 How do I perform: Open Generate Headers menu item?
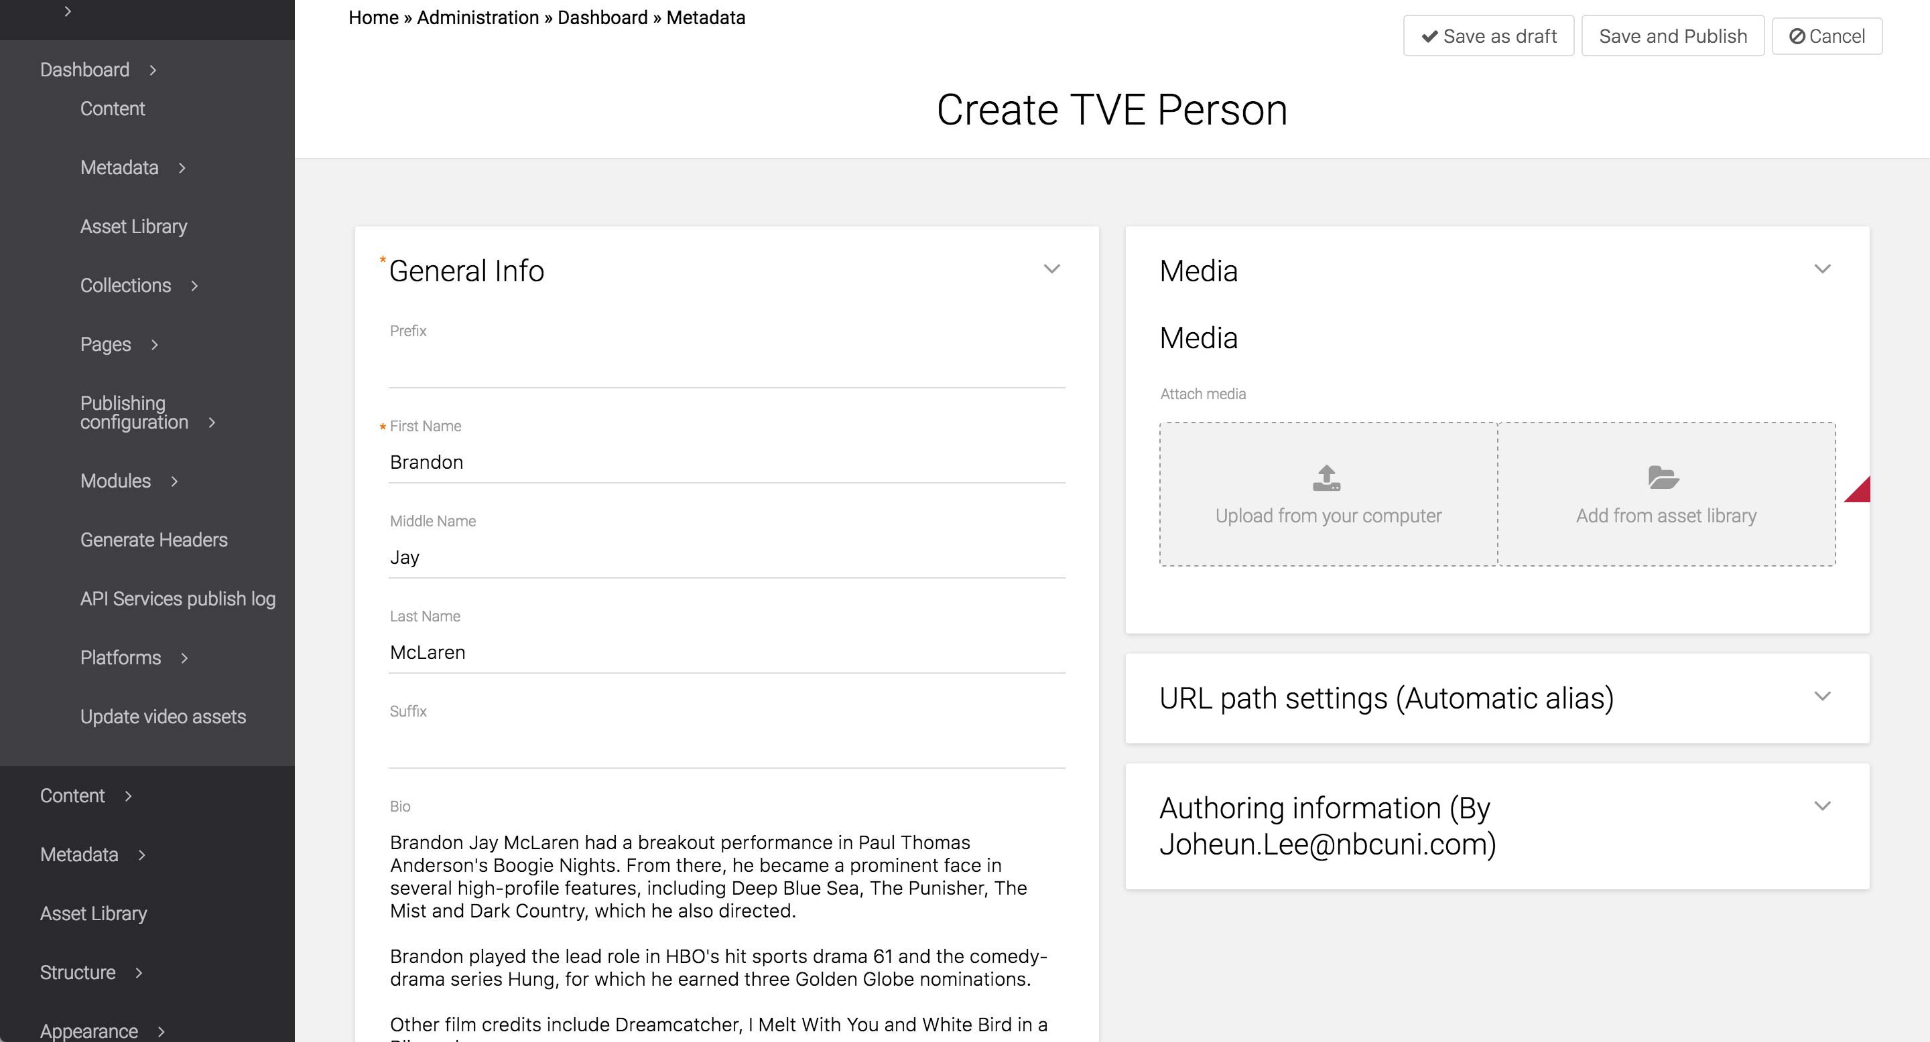[153, 540]
